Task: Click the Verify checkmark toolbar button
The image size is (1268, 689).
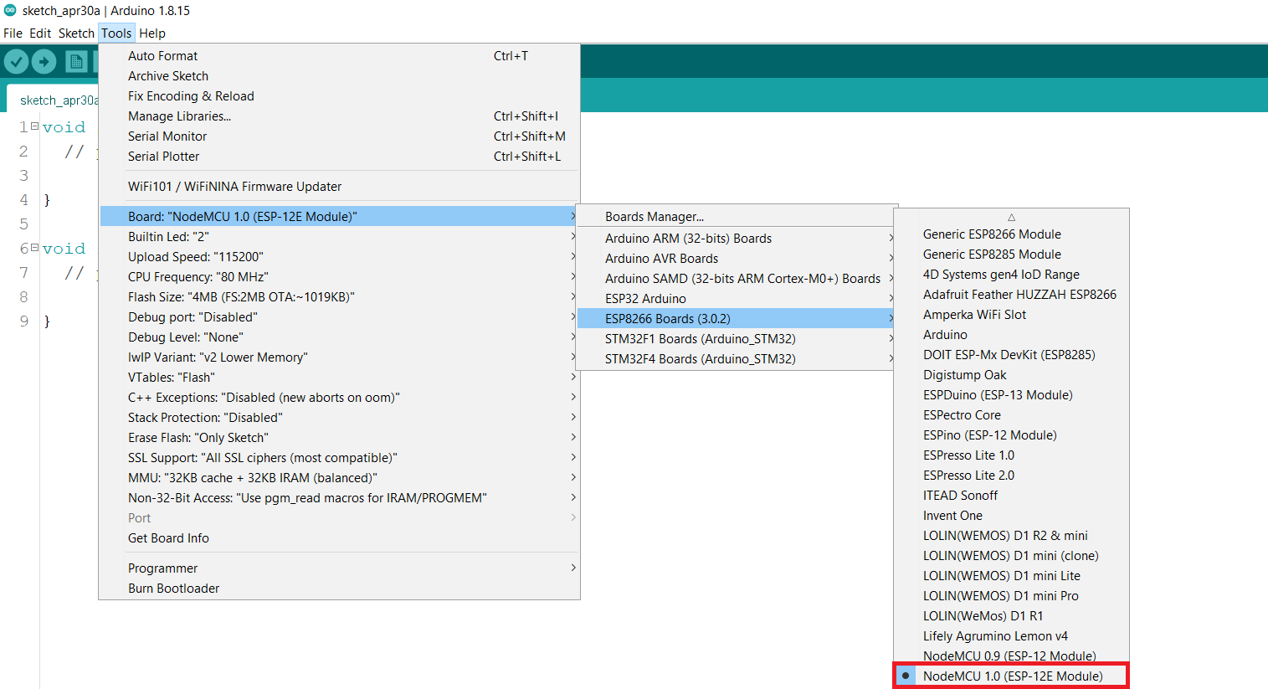Action: (x=17, y=61)
